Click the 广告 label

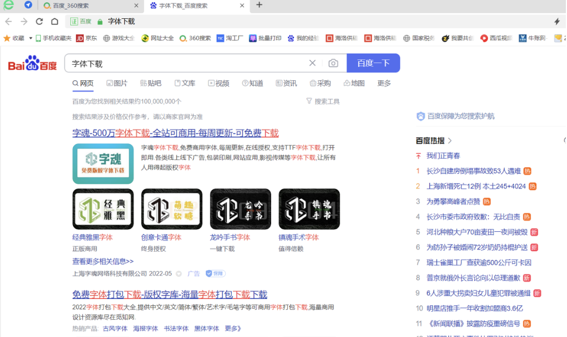point(194,274)
